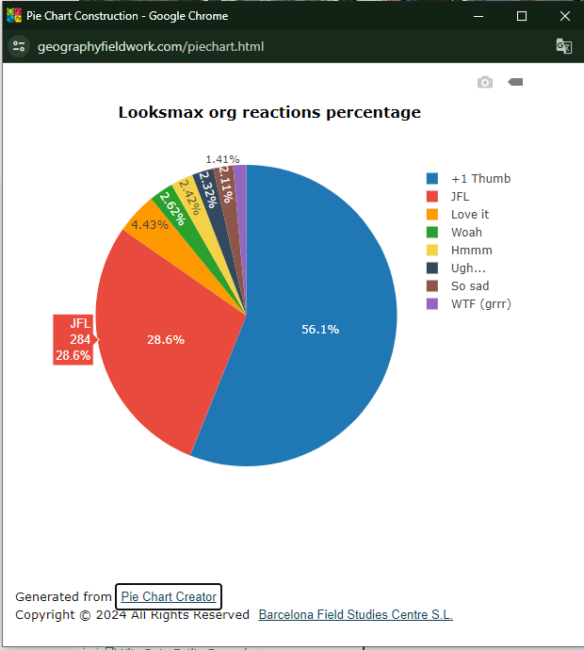The image size is (584, 650).
Task: Open Barcelona Field Studies Centre S.L. link
Action: click(355, 615)
